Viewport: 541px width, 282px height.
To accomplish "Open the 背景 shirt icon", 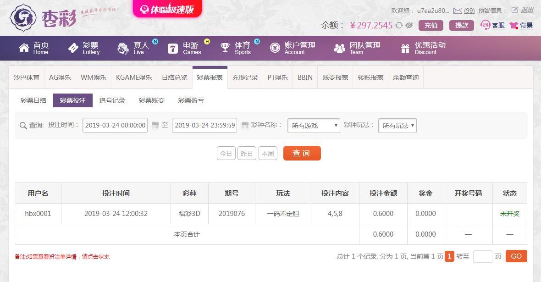I will [514, 25].
